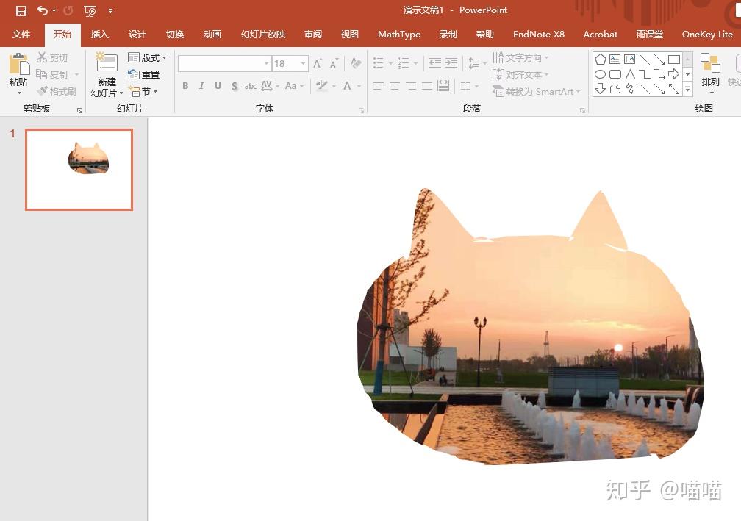Toggle Underline formatting
This screenshot has width=741, height=521.
click(218, 86)
